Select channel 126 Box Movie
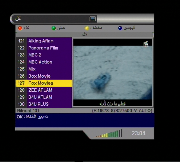This screenshot has width=180, height=162. pos(44,76)
